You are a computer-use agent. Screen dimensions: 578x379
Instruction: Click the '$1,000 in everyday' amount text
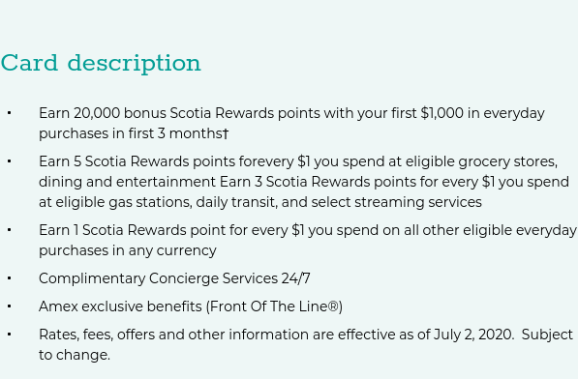pos(482,114)
